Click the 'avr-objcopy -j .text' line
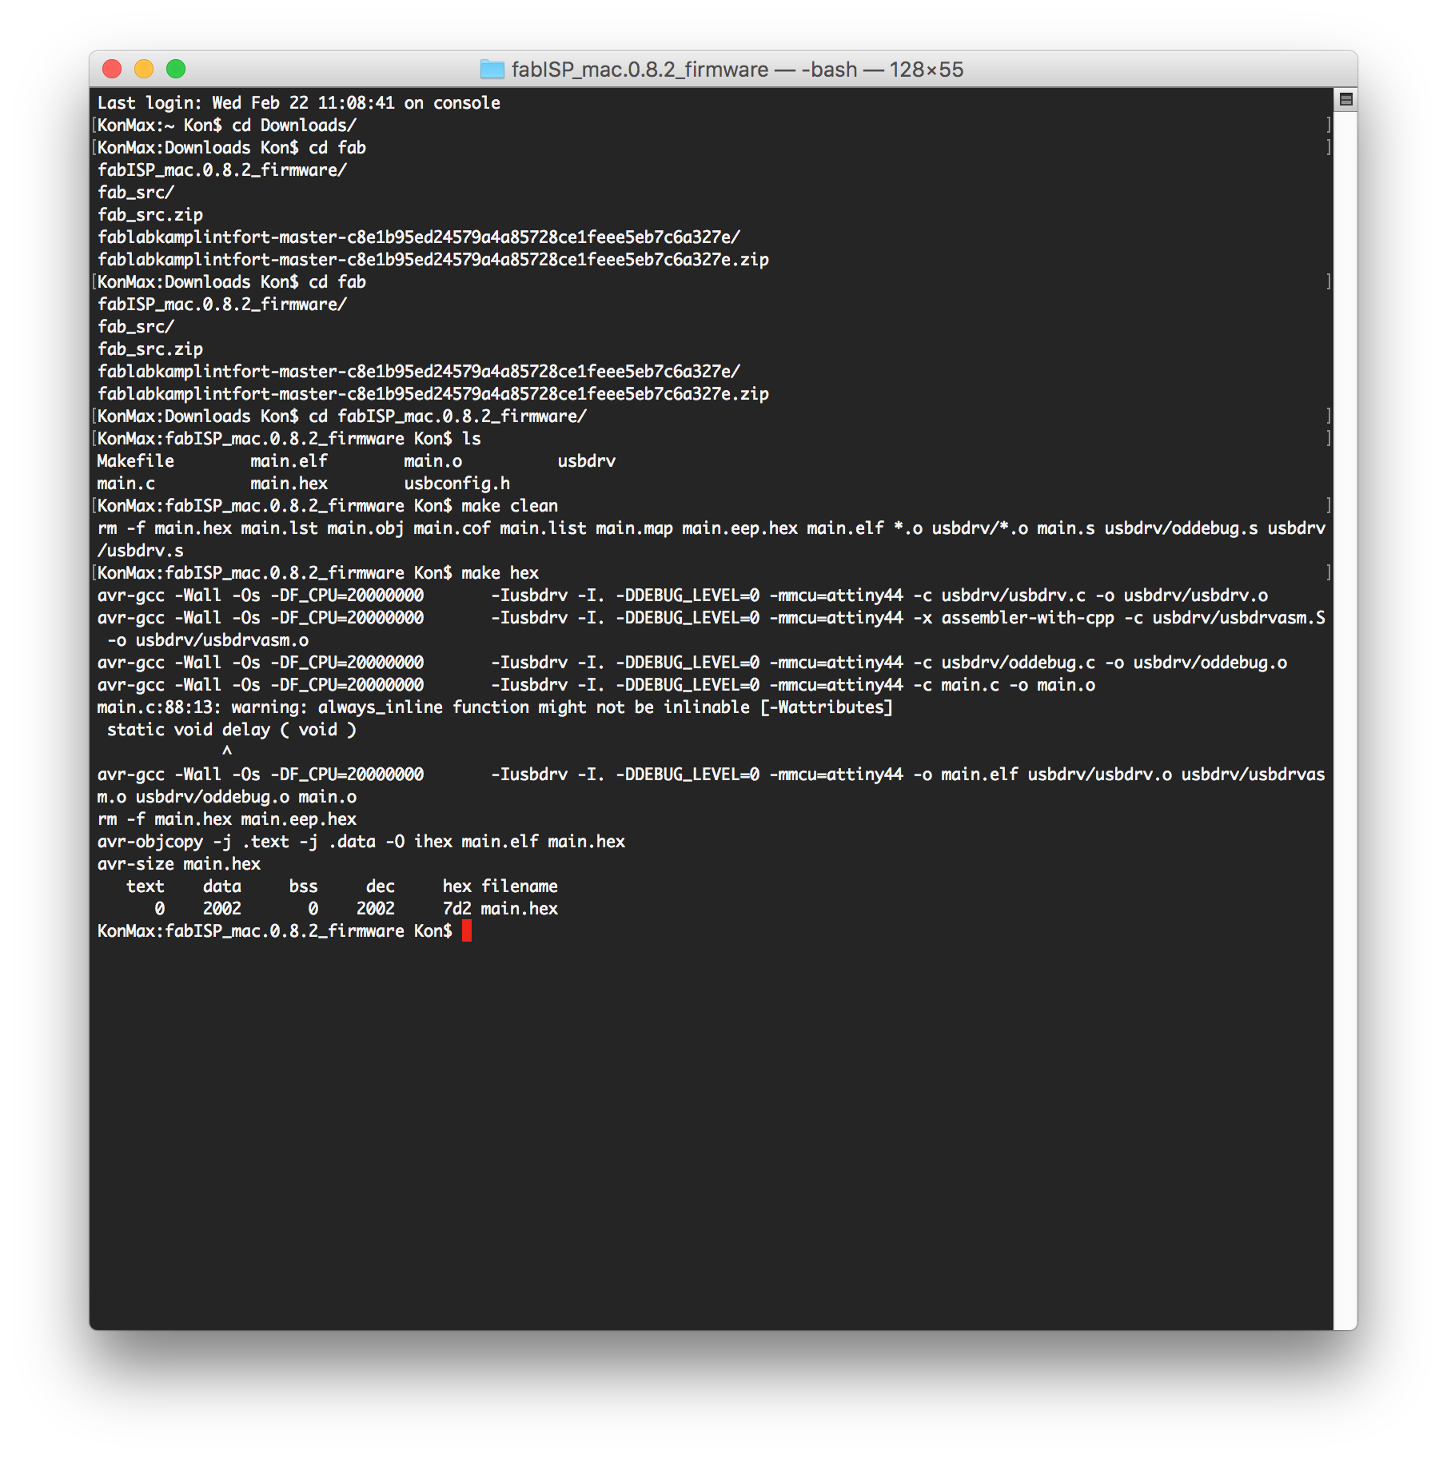This screenshot has height=1458, width=1447. point(361,842)
